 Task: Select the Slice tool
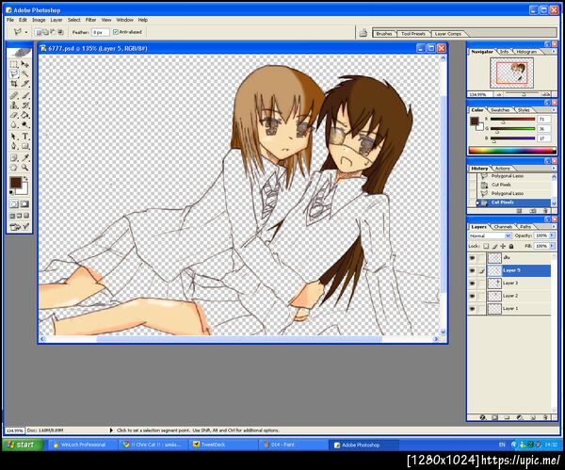pyautogui.click(x=24, y=84)
